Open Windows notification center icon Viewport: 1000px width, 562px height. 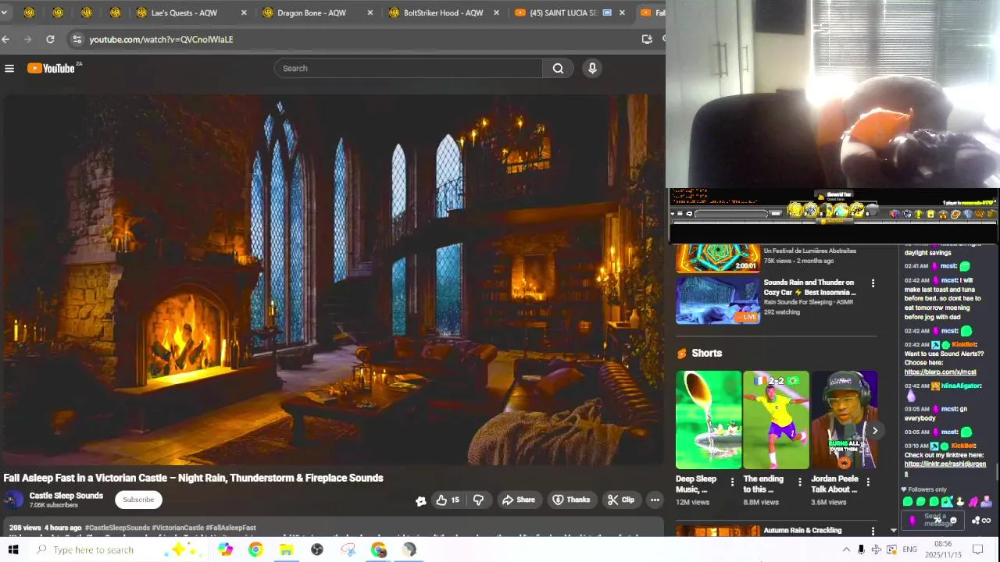coord(977,550)
